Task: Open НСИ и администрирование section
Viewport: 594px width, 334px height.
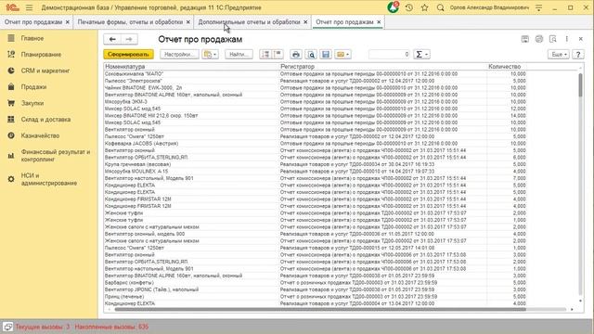Action: (49, 179)
